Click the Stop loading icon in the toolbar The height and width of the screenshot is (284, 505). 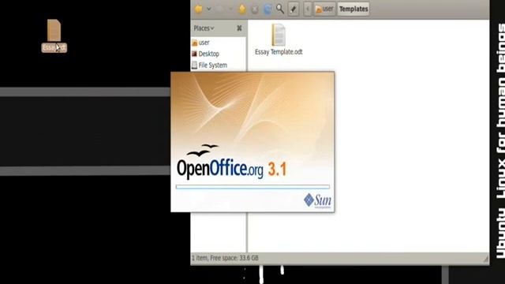pos(254,9)
